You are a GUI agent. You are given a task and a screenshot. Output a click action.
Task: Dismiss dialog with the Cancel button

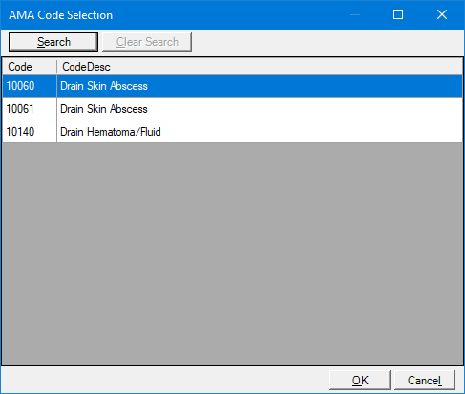(425, 380)
